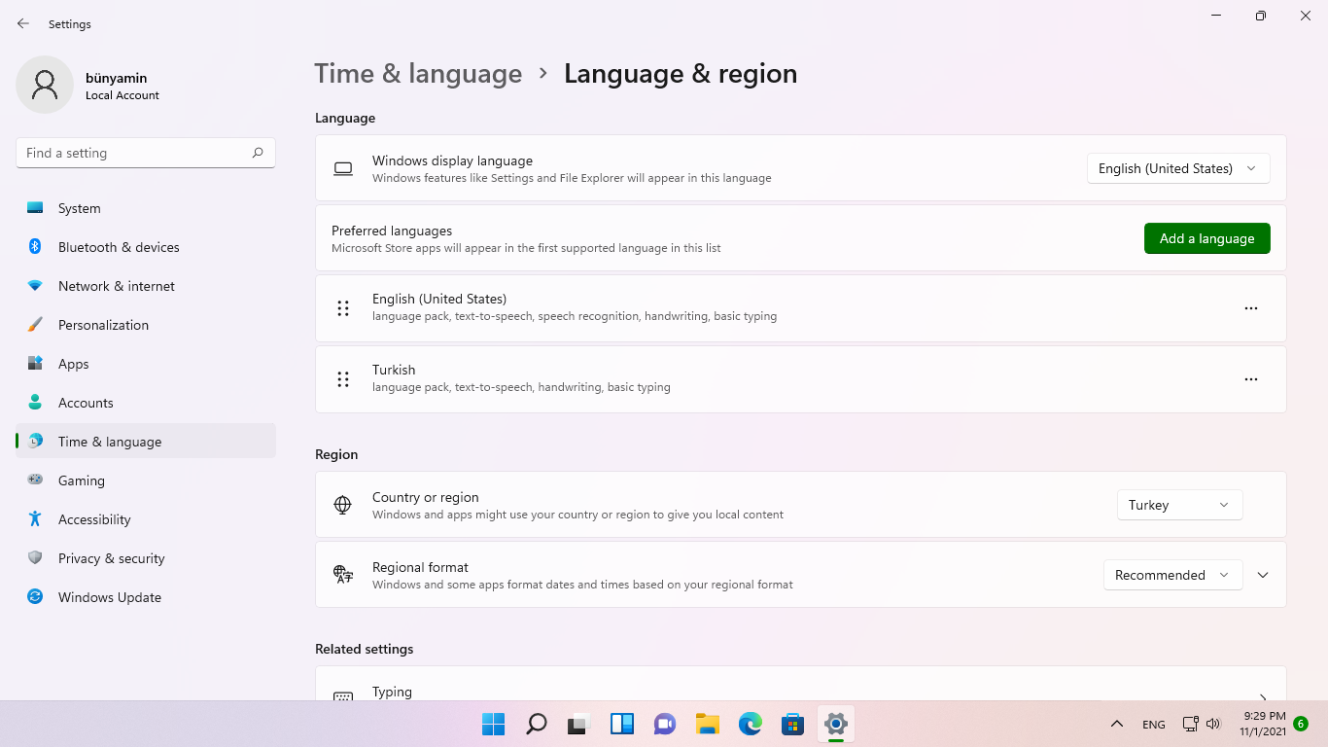Click the network icon in system tray
The height and width of the screenshot is (747, 1328).
[1190, 724]
